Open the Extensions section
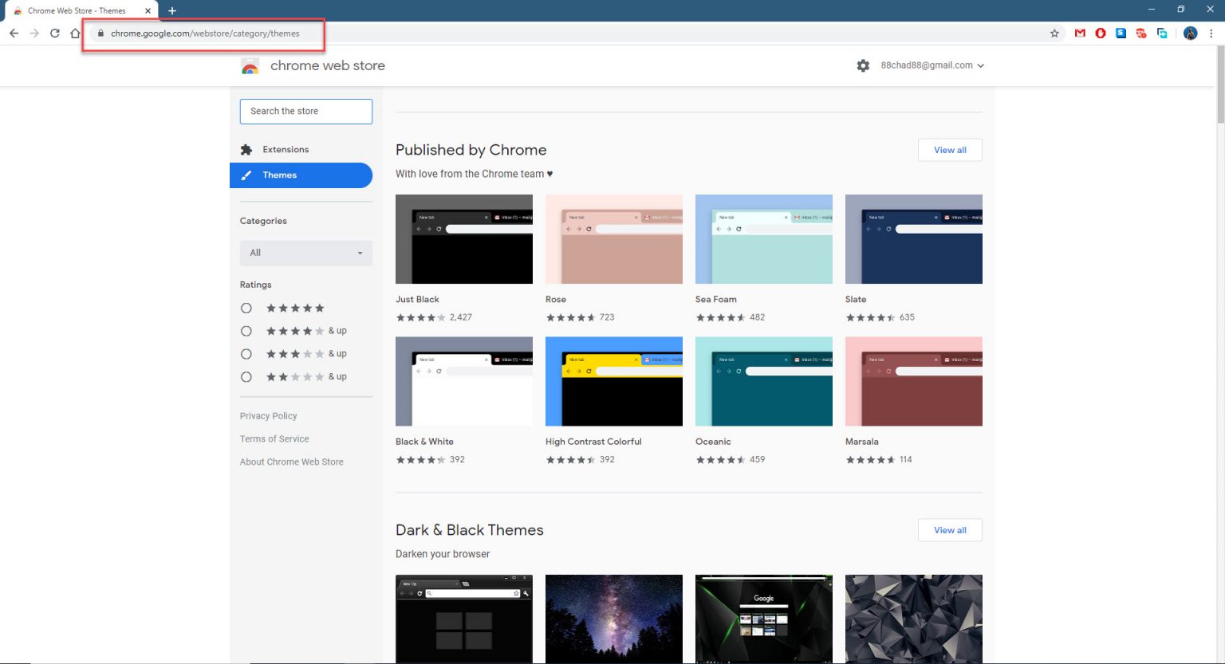The height and width of the screenshot is (664, 1225). 285,150
